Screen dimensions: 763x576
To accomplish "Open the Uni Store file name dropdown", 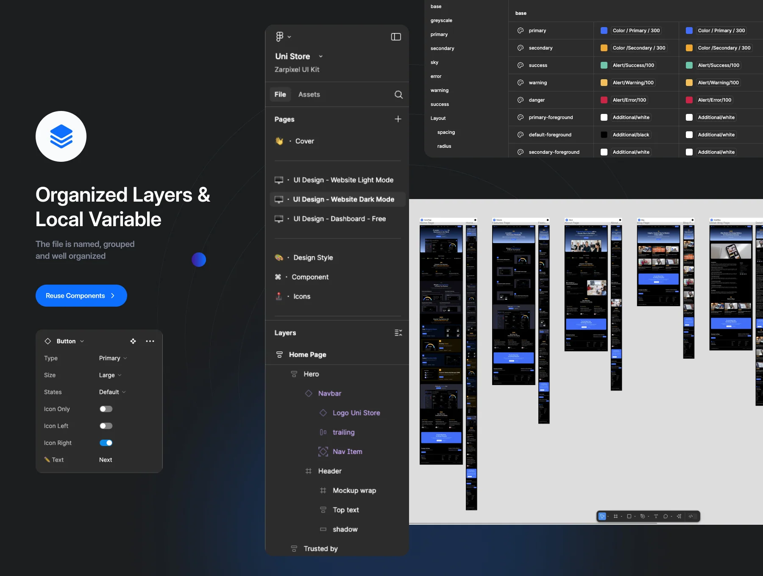I will 321,56.
